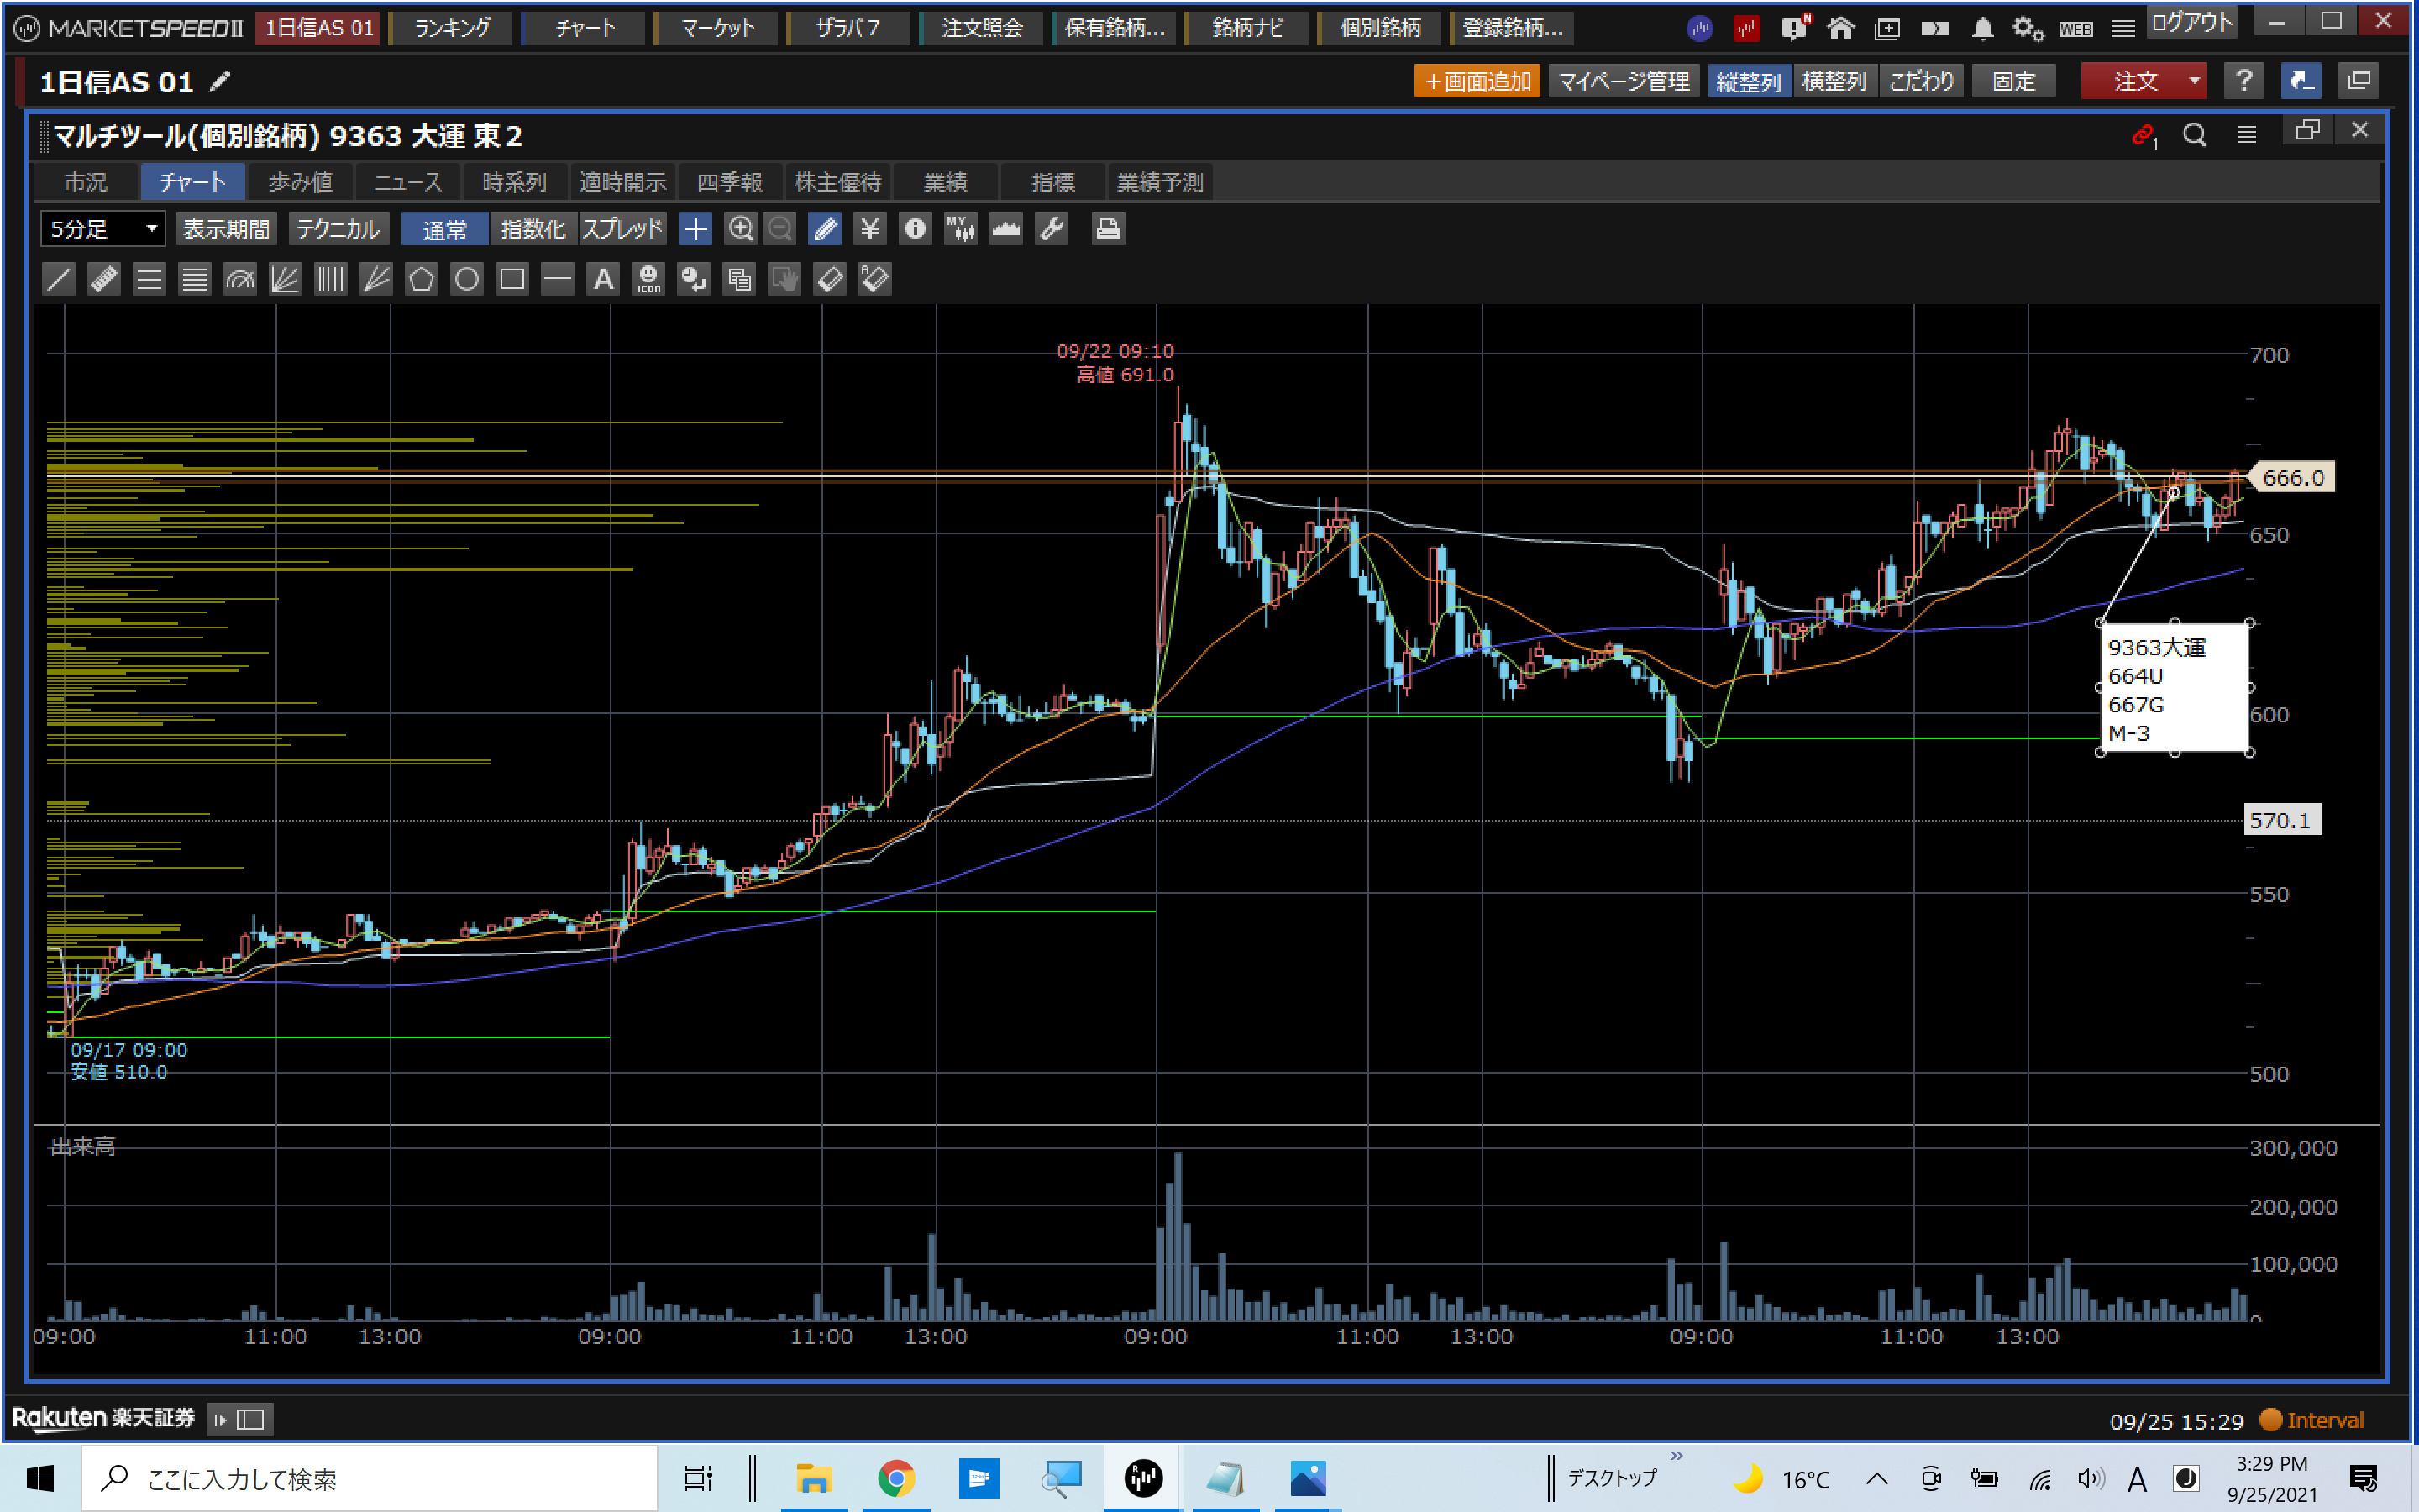
Task: Select the text annotation 'A' tool
Action: point(603,279)
